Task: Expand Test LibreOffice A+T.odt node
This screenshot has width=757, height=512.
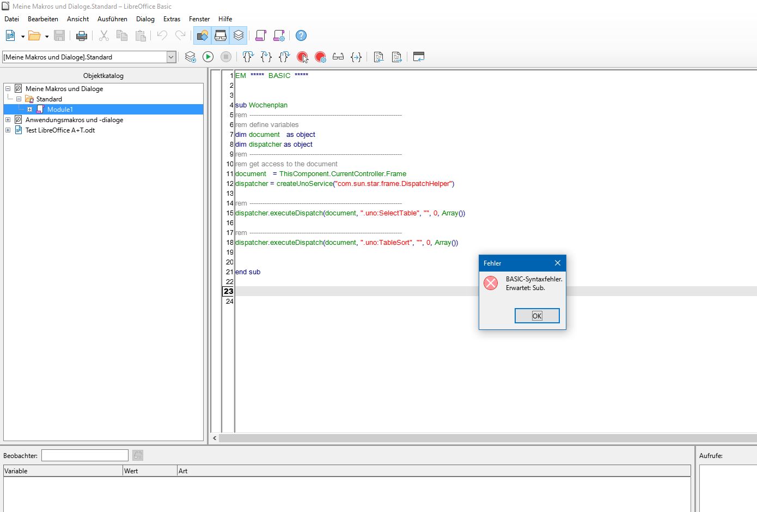Action: [x=8, y=130]
